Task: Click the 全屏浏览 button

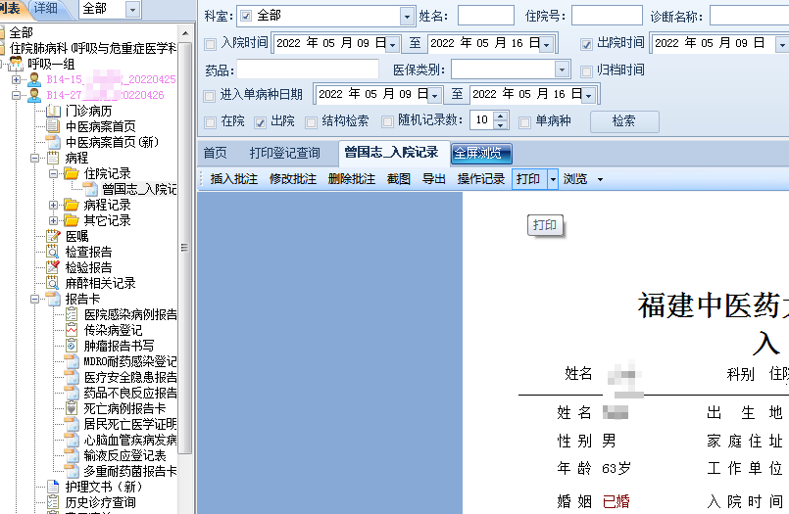Action: tap(481, 154)
